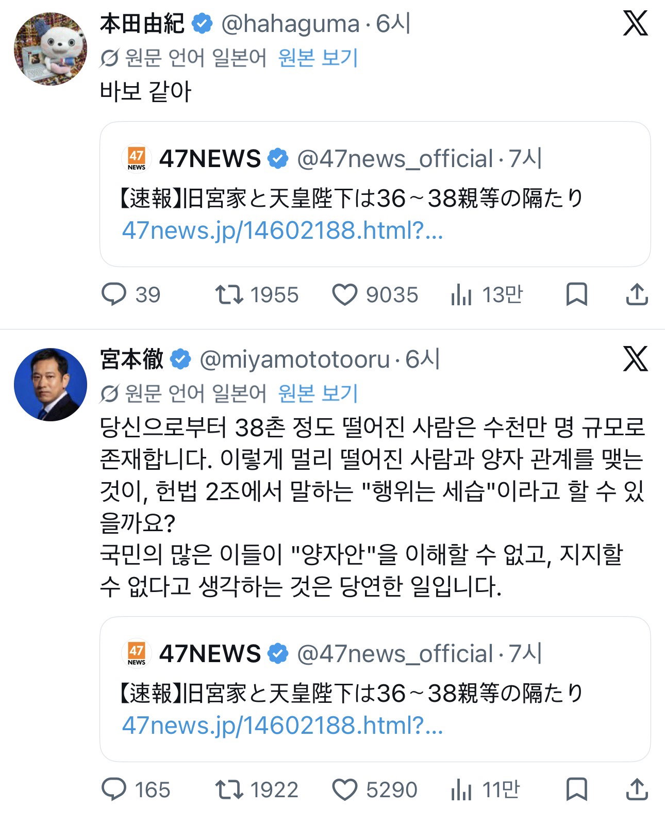This screenshot has width=665, height=823.
Task: Share the 宮本徹 tweet
Action: 637,789
